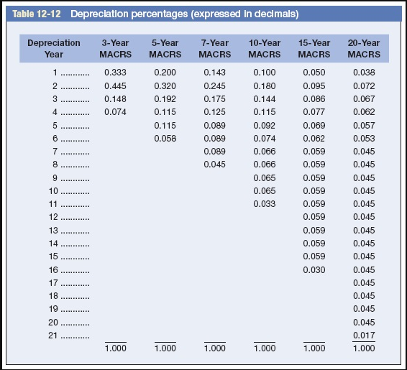Viewport: 407px width, 370px height.
Task: Select depreciation year row label 19
Action: (53, 309)
